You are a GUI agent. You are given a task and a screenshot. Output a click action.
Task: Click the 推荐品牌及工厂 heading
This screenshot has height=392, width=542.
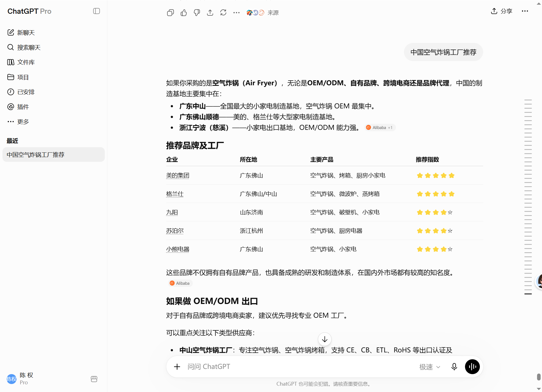195,146
